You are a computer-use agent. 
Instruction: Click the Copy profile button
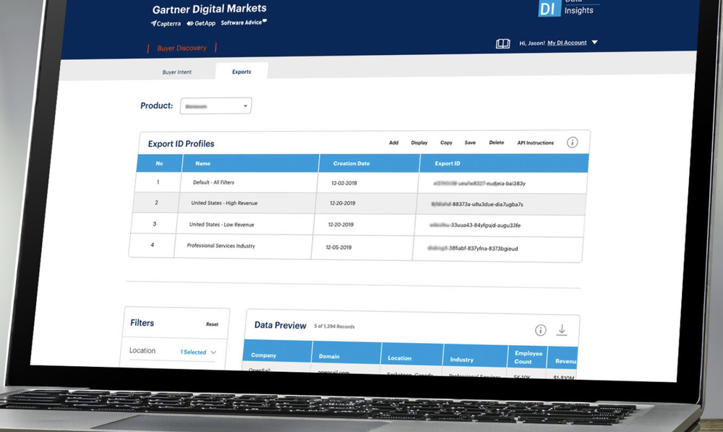[x=446, y=143]
